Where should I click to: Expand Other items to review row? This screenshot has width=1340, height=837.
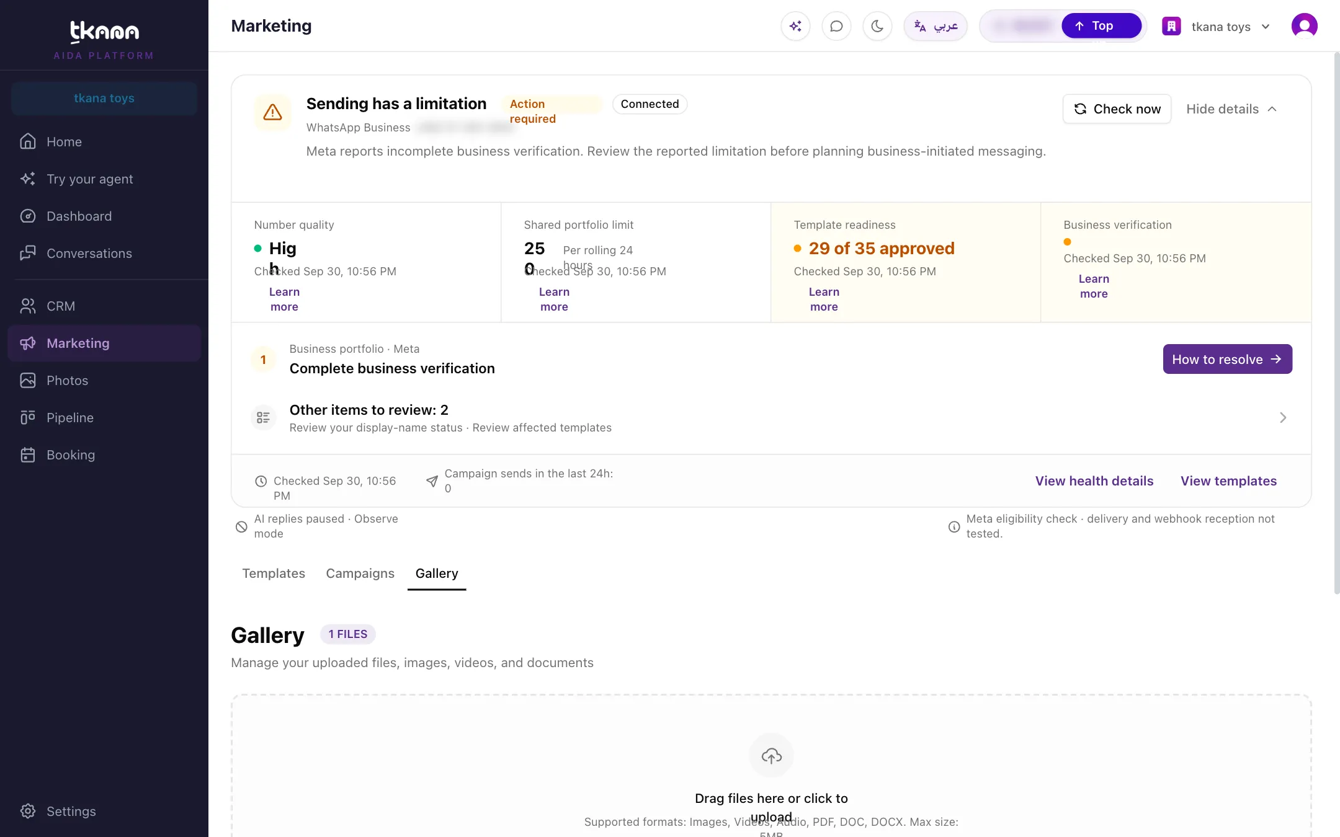point(771,418)
